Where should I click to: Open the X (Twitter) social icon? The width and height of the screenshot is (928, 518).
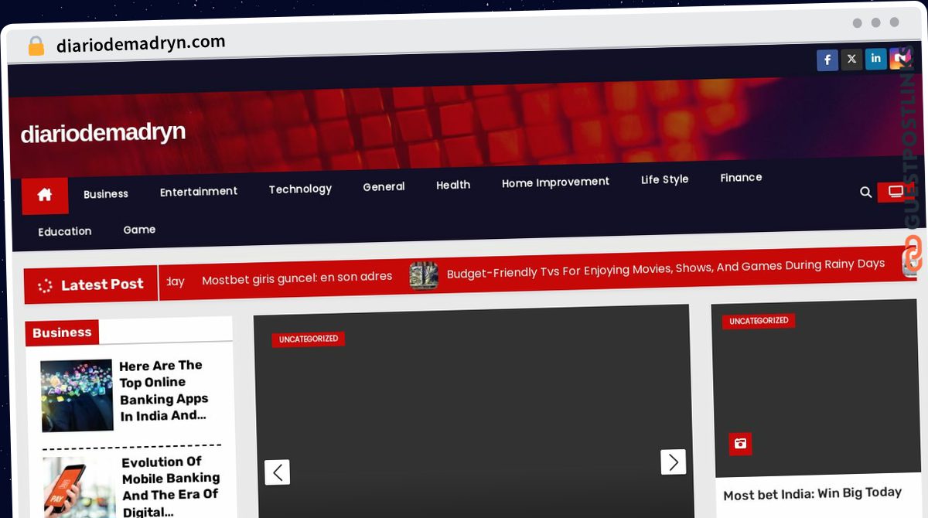851,59
